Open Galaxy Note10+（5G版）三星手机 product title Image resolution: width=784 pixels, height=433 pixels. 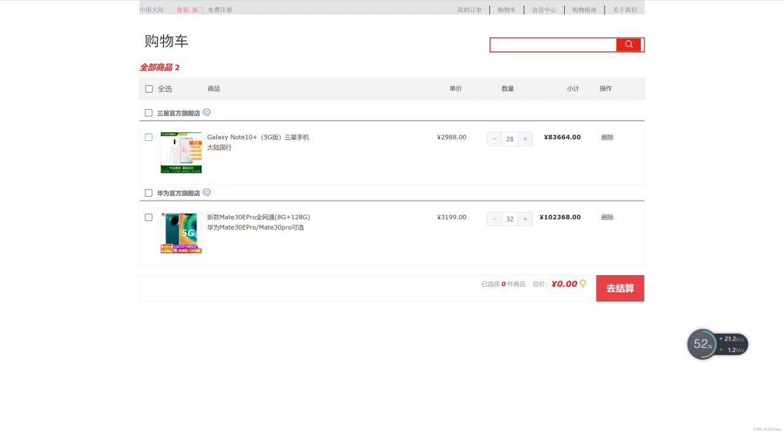point(258,137)
